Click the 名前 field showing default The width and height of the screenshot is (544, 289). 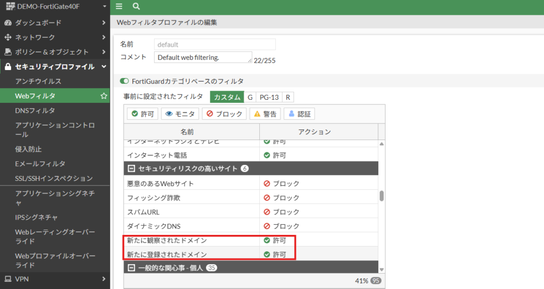(215, 45)
